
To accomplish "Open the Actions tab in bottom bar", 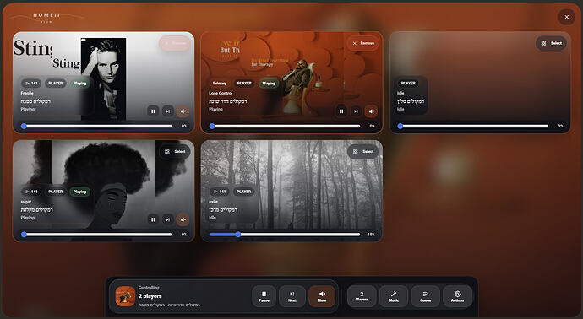I will [x=458, y=296].
